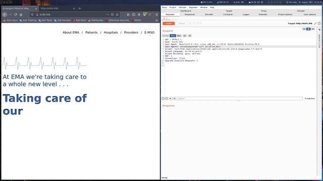Click the Cancel button in Repeater
The height and width of the screenshot is (181, 323).
point(182,24)
